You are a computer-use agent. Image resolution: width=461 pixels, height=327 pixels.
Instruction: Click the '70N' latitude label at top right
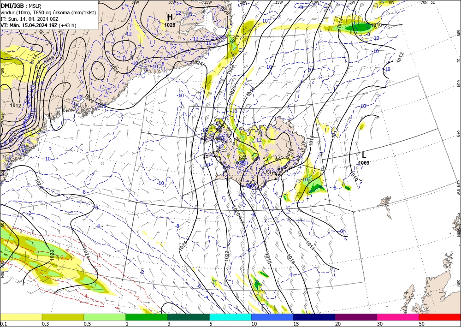pyautogui.click(x=424, y=2)
